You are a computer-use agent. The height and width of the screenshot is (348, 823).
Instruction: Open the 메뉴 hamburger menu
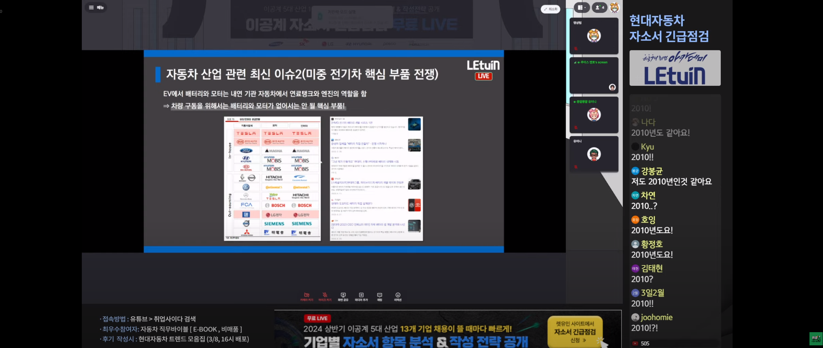[96, 8]
